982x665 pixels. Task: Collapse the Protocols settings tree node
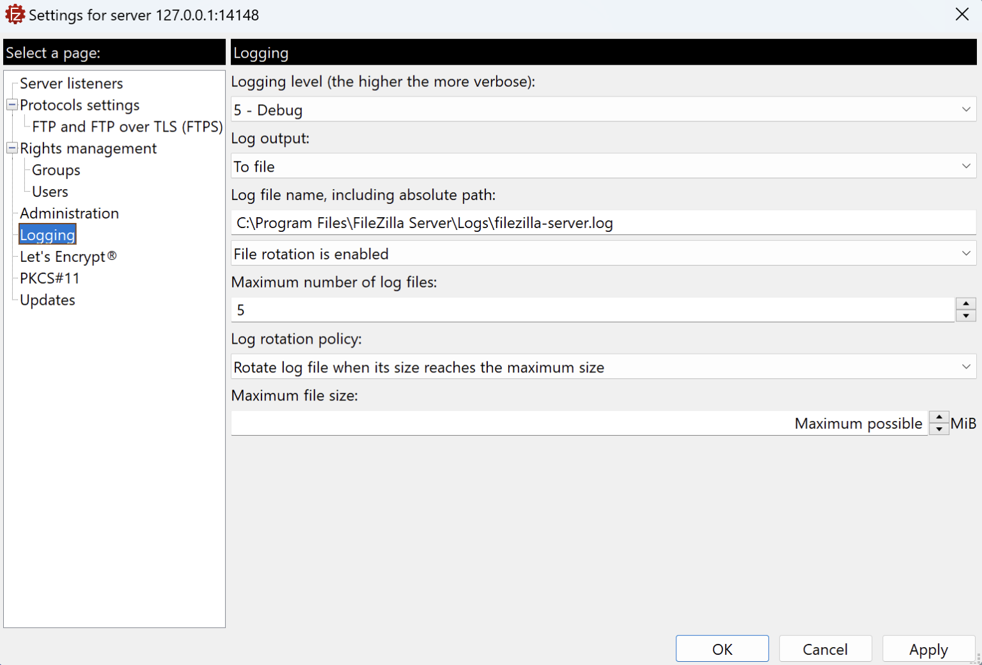click(12, 105)
